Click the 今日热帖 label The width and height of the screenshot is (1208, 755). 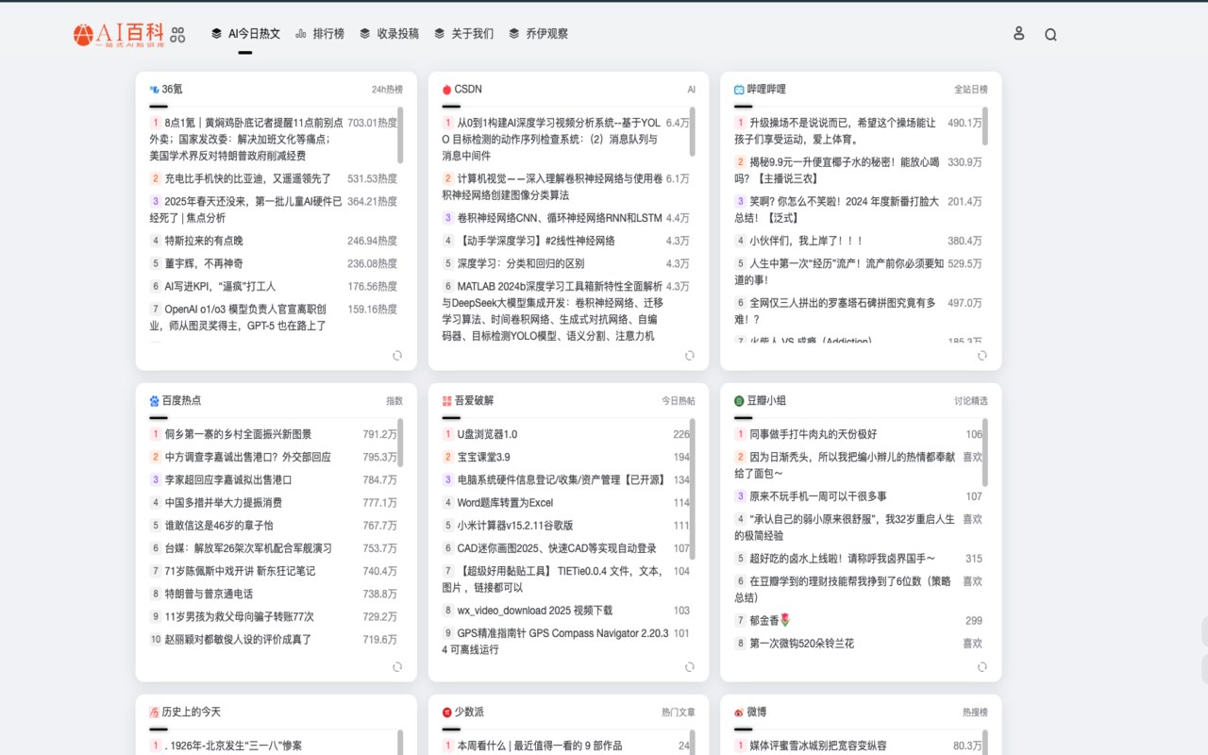tap(679, 401)
